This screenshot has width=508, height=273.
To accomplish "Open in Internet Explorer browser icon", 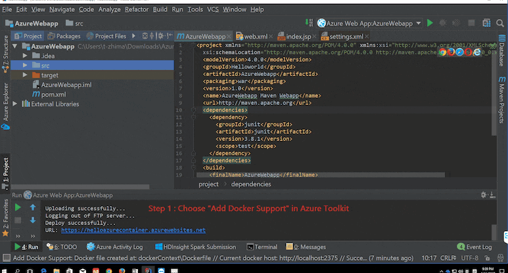I will click(476, 52).
